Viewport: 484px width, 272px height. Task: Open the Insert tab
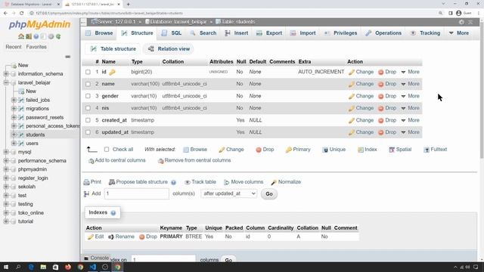pyautogui.click(x=237, y=33)
